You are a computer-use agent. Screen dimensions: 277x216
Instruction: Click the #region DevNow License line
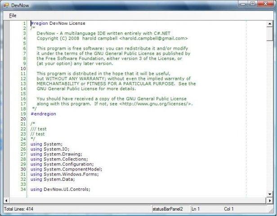coord(58,23)
